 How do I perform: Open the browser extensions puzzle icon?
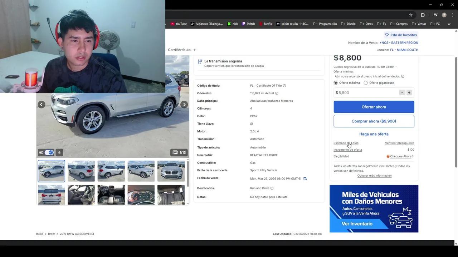423,15
